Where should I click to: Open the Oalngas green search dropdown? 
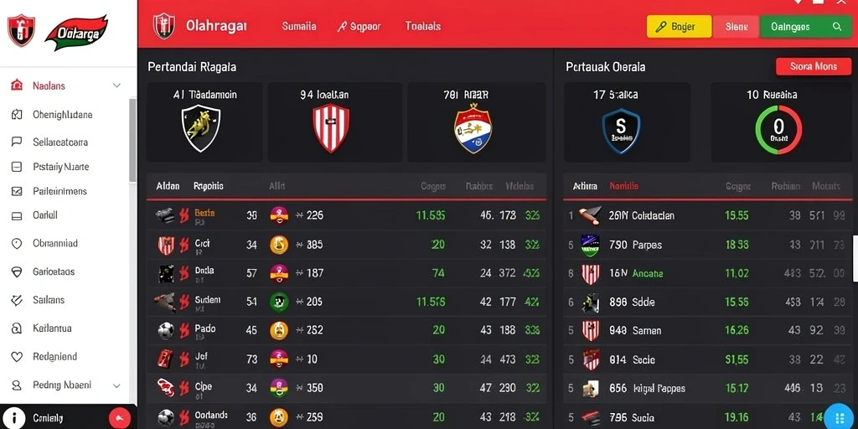point(805,26)
